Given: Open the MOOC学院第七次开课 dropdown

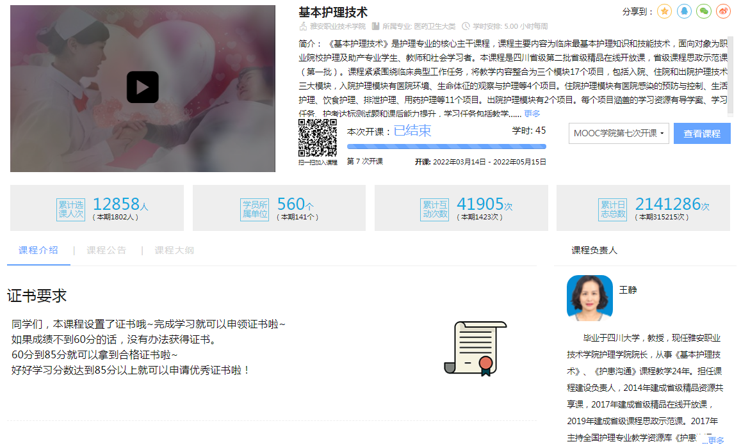Looking at the screenshot, I should pos(619,134).
